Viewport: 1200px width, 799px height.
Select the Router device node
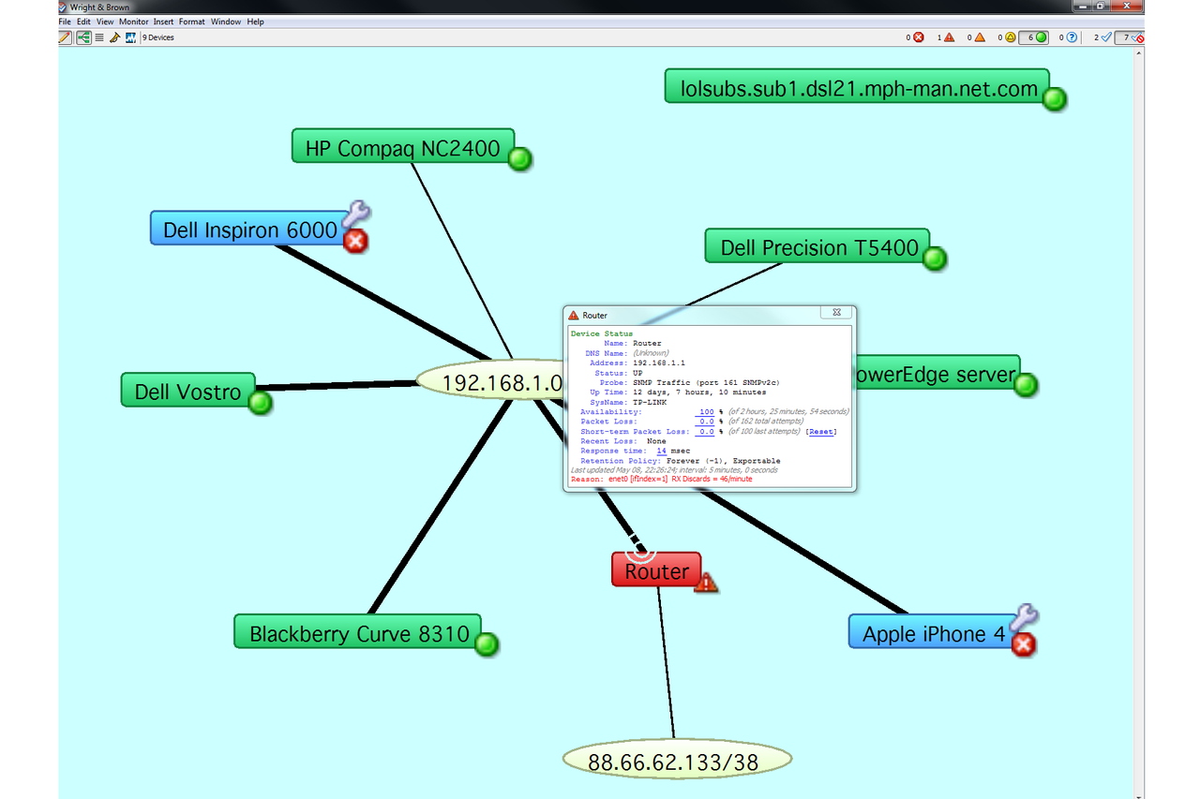coord(656,570)
